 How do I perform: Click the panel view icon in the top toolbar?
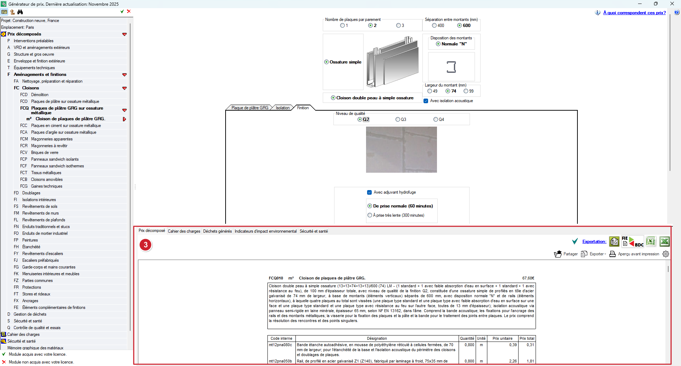tap(4, 12)
